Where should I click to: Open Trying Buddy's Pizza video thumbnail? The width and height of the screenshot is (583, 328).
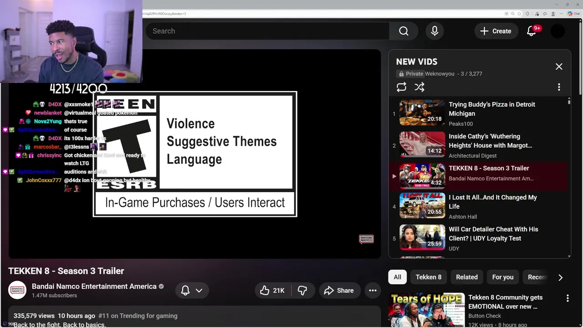[422, 113]
